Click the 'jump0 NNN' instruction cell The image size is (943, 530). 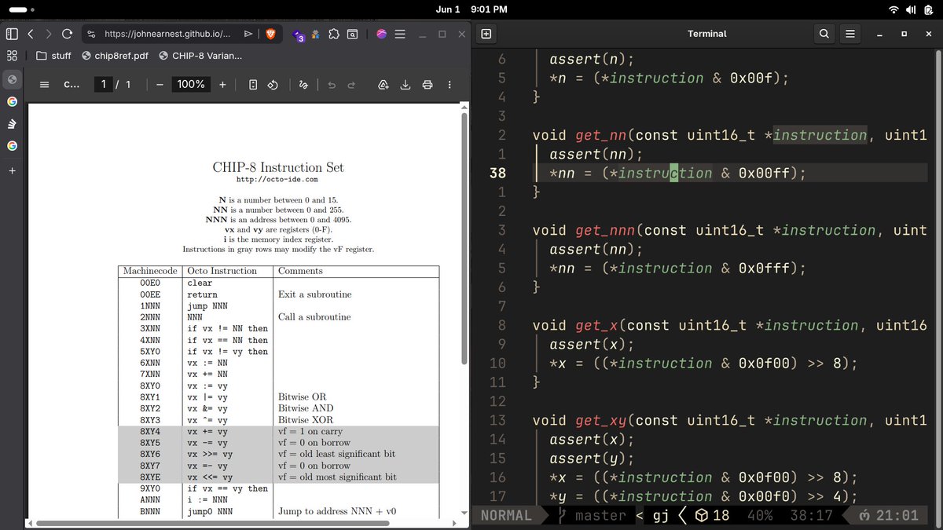pyautogui.click(x=210, y=511)
